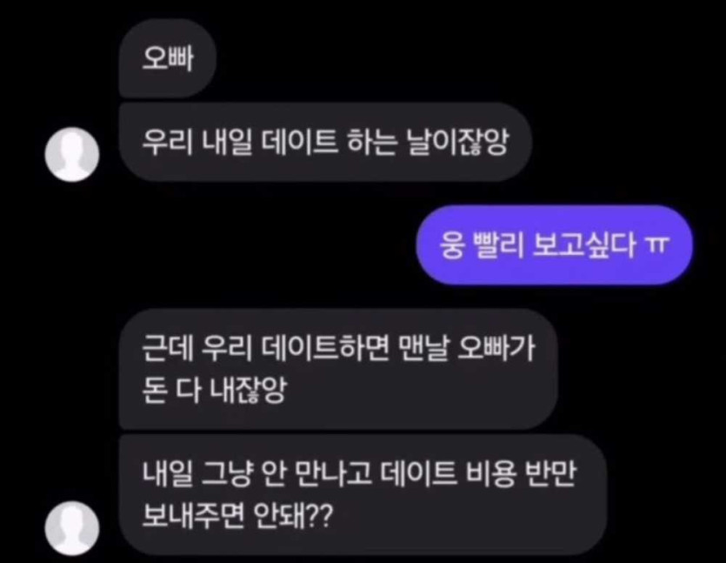Select the purple '웅 빨리 보고싶다' reply bubble

[x=554, y=245]
